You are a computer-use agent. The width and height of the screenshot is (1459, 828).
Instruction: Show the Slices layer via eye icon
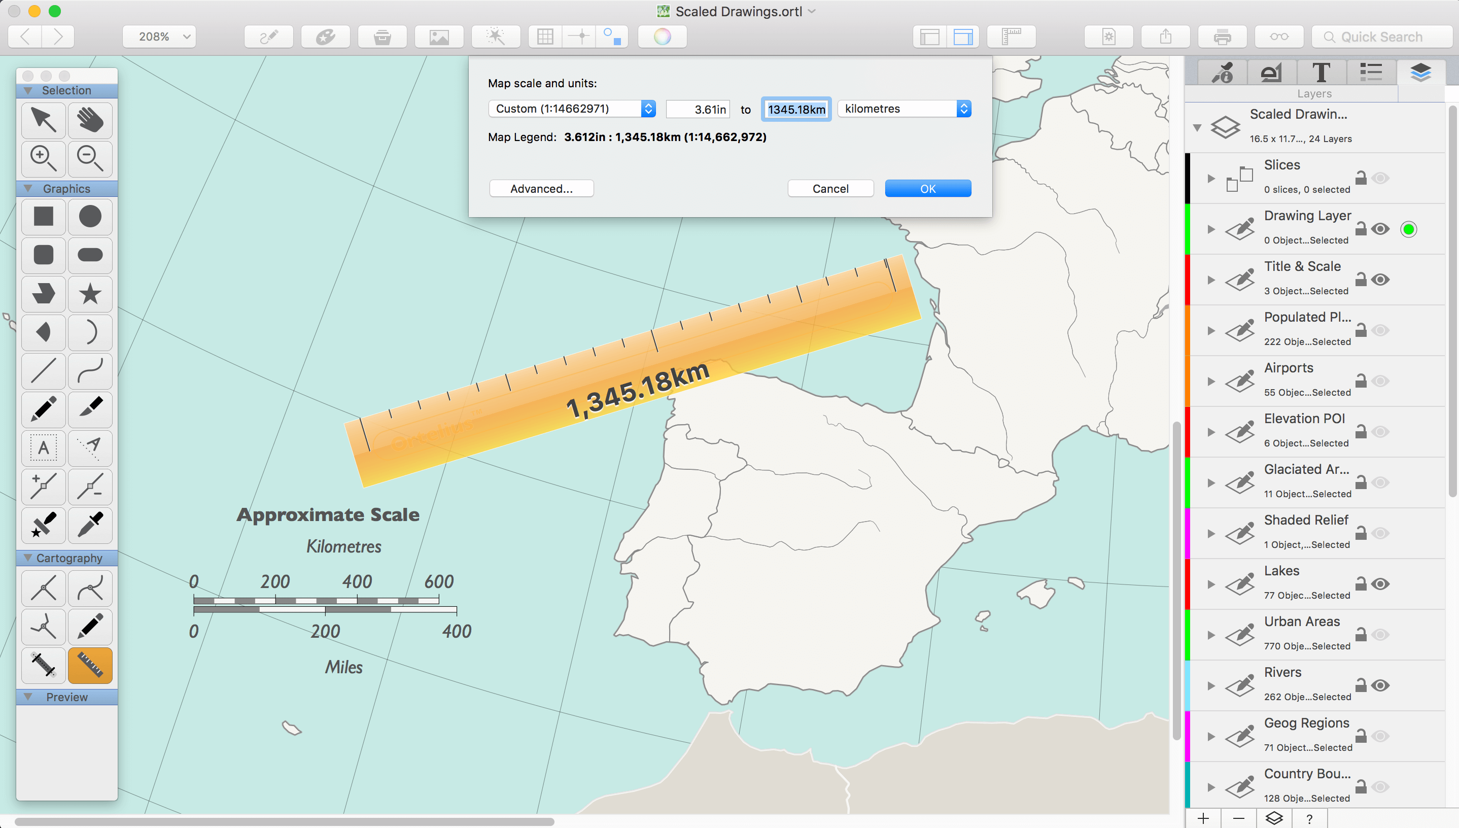coord(1380,179)
